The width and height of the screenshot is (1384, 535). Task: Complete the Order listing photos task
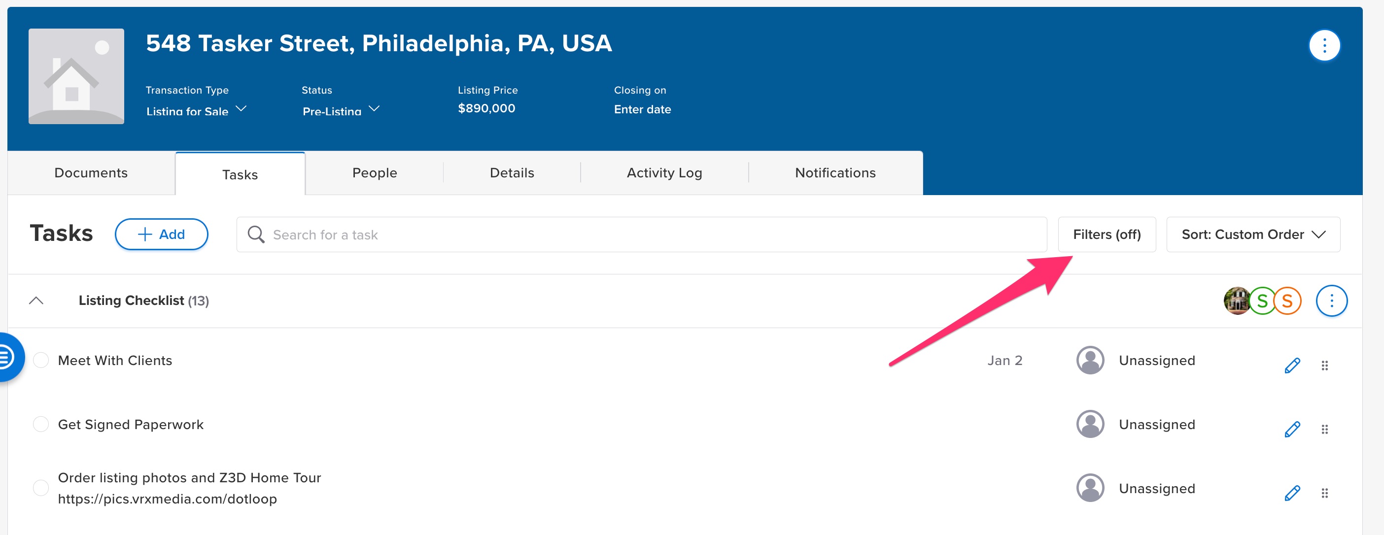41,488
